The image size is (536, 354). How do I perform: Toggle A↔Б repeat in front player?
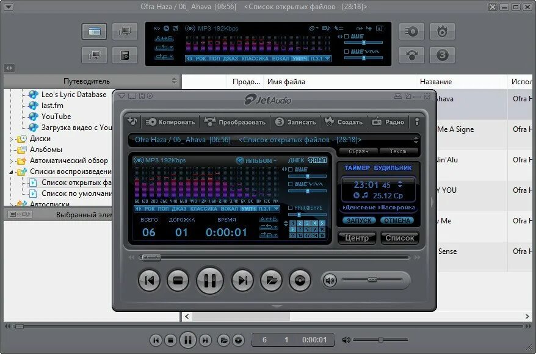(269, 219)
